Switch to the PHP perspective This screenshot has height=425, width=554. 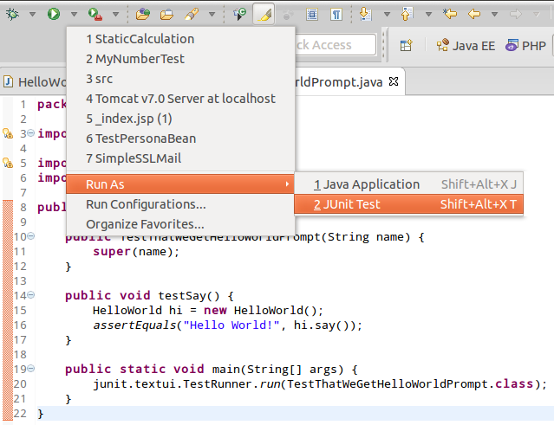(x=525, y=45)
